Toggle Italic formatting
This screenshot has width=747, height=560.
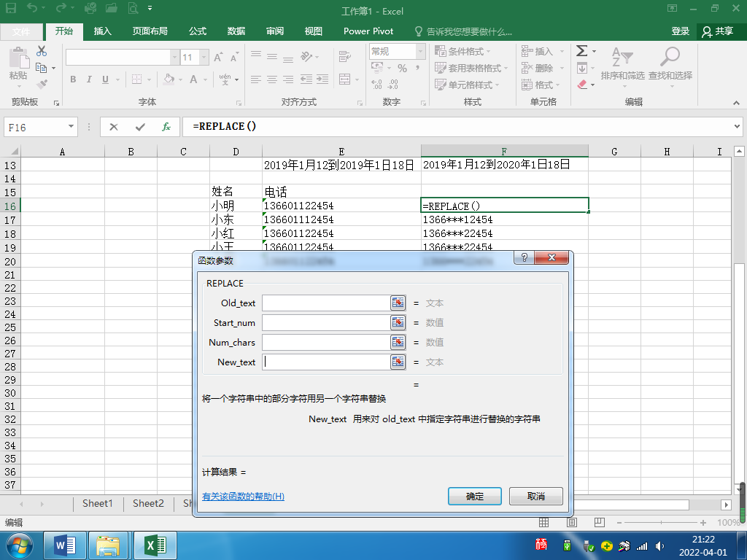[89, 79]
